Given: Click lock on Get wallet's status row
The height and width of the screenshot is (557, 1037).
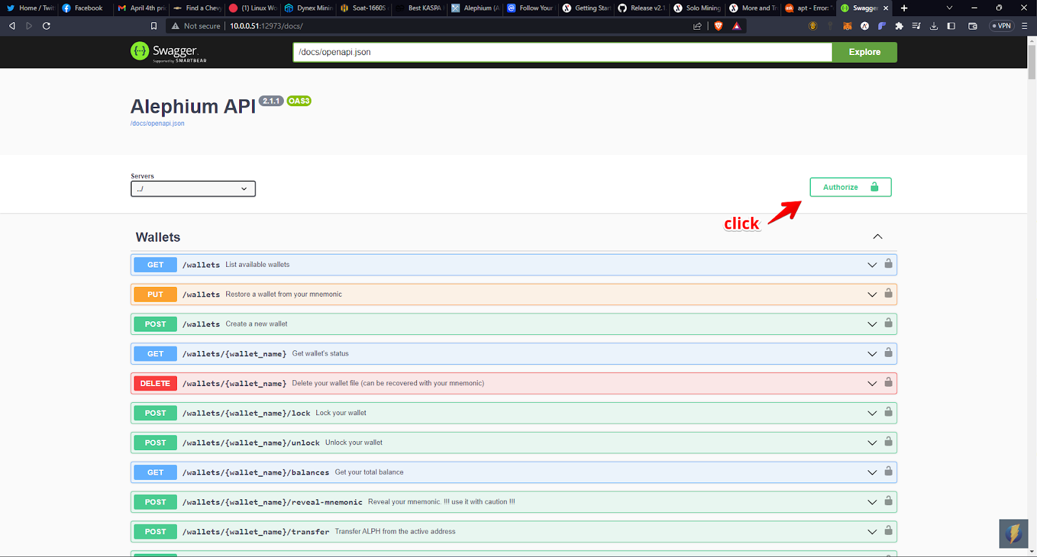Looking at the screenshot, I should pyautogui.click(x=889, y=353).
